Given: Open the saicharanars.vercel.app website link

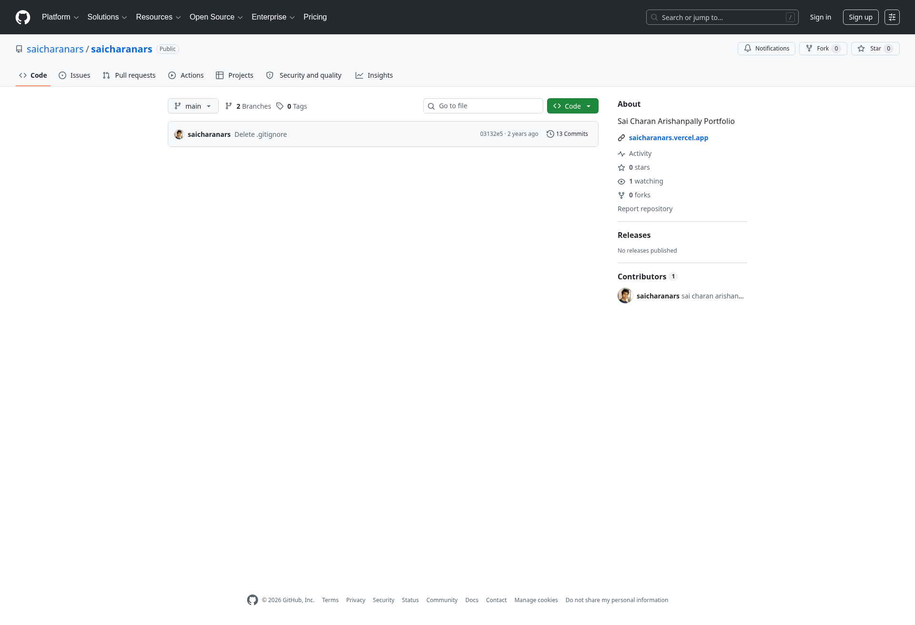Looking at the screenshot, I should 669,138.
